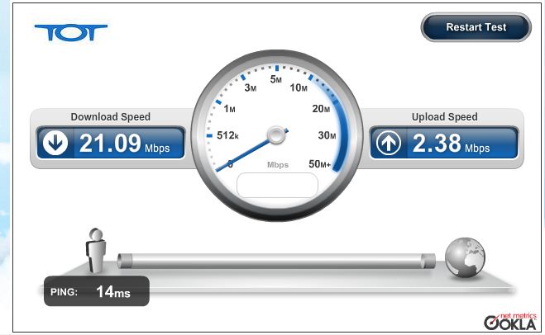The height and width of the screenshot is (335, 545).
Task: Click the Mbps label inside gauge
Action: coord(278,165)
